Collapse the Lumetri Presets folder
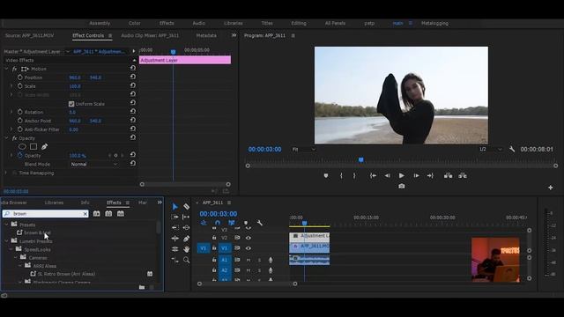The image size is (564, 317). (x=6, y=240)
